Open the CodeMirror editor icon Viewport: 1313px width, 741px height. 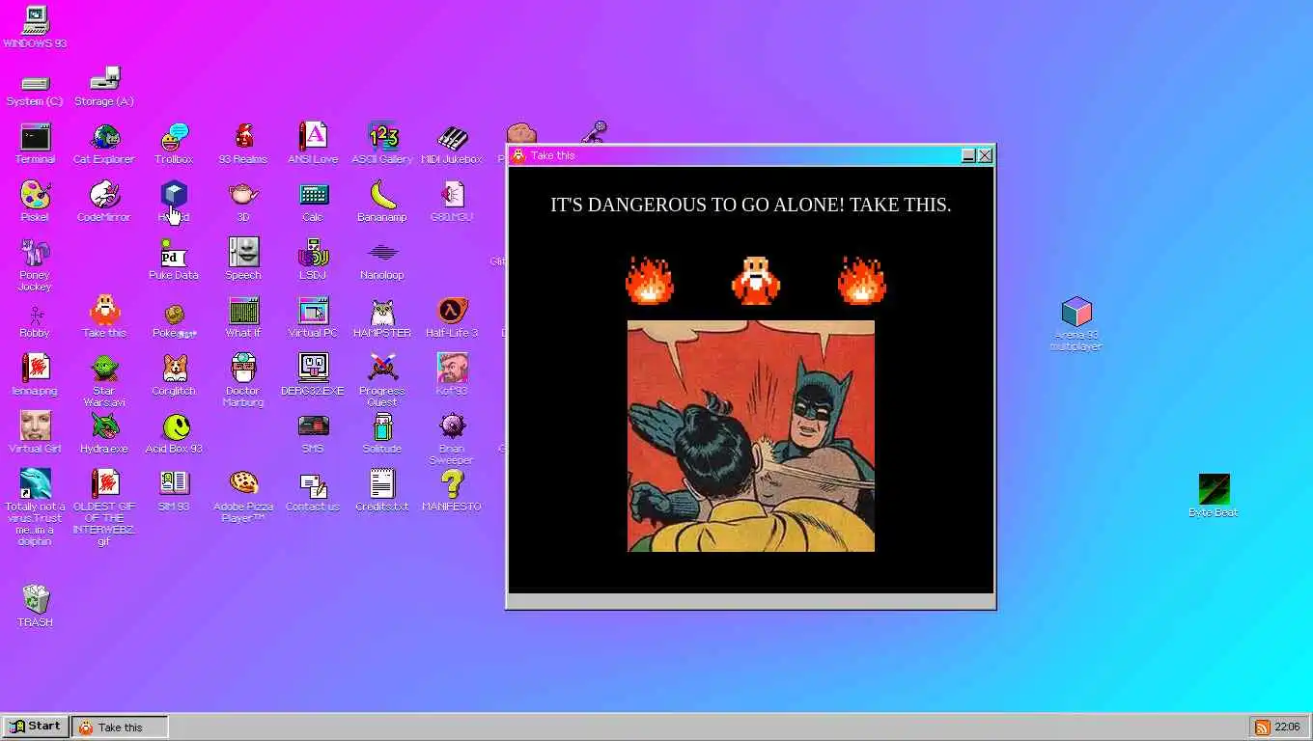pyautogui.click(x=104, y=202)
